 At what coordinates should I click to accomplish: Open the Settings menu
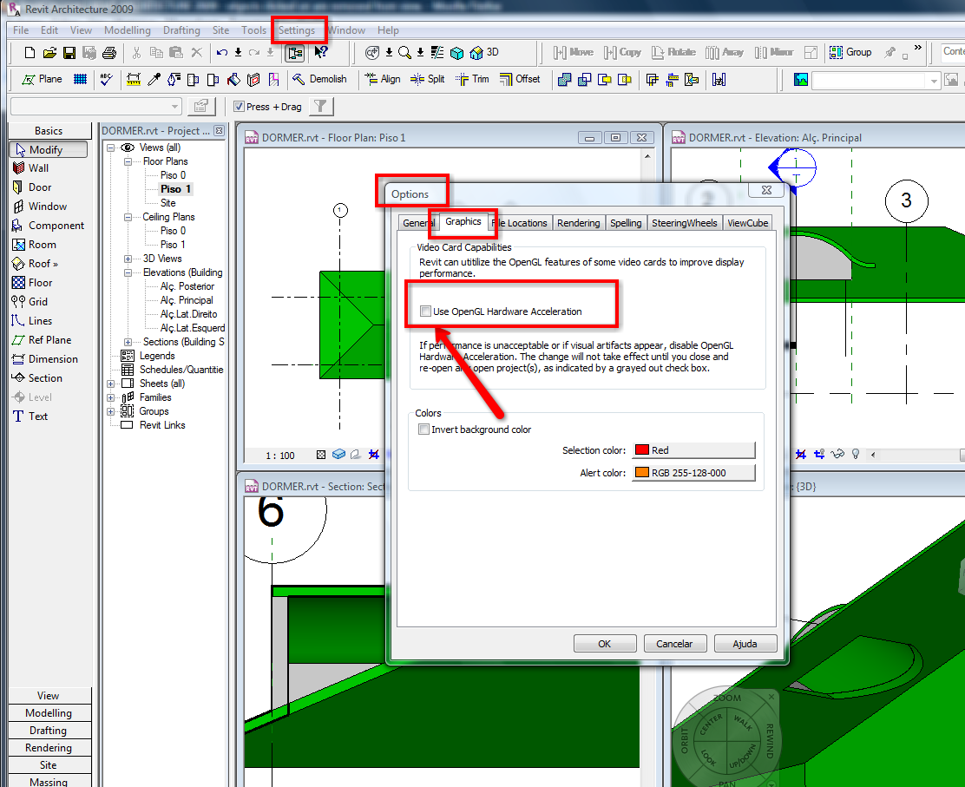(x=297, y=30)
